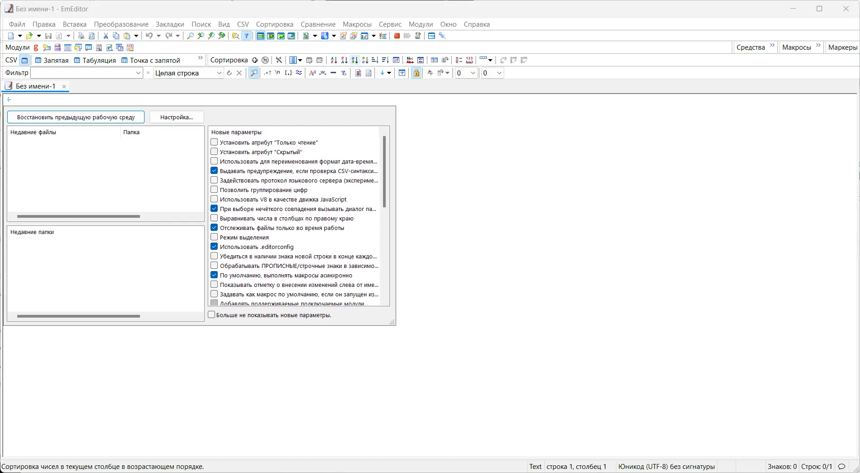
Task: Open settings via the 'Настройка...' button
Action: coord(176,117)
